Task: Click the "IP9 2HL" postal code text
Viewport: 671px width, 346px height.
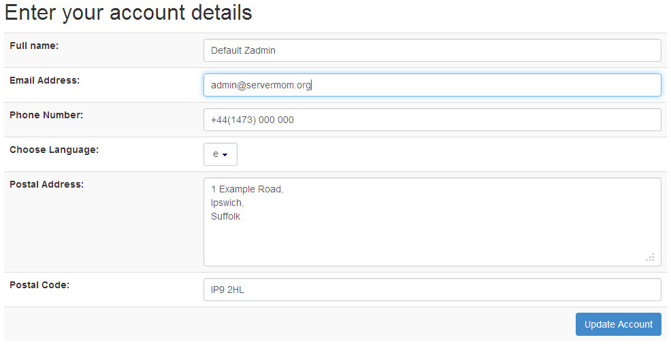Action: click(x=227, y=290)
